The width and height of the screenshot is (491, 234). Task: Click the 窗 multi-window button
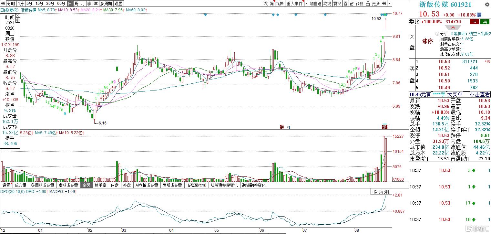coord(351,4)
